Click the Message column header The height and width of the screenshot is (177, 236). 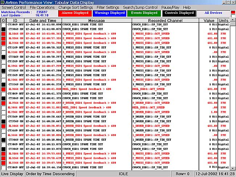pyautogui.click(x=97, y=20)
